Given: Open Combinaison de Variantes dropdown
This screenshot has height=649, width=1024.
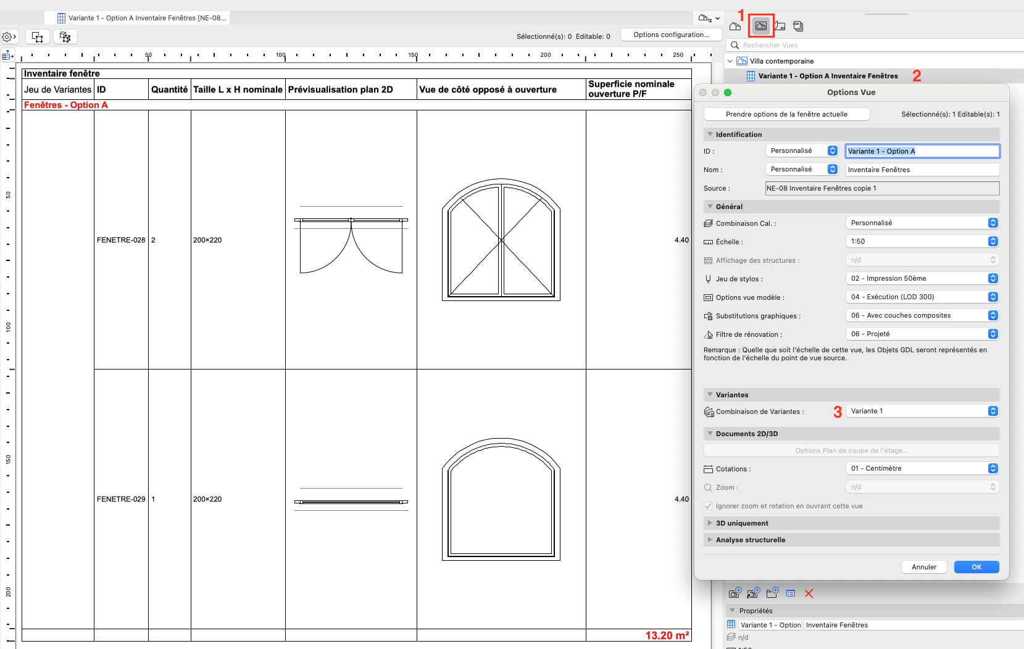Looking at the screenshot, I should pyautogui.click(x=922, y=411).
